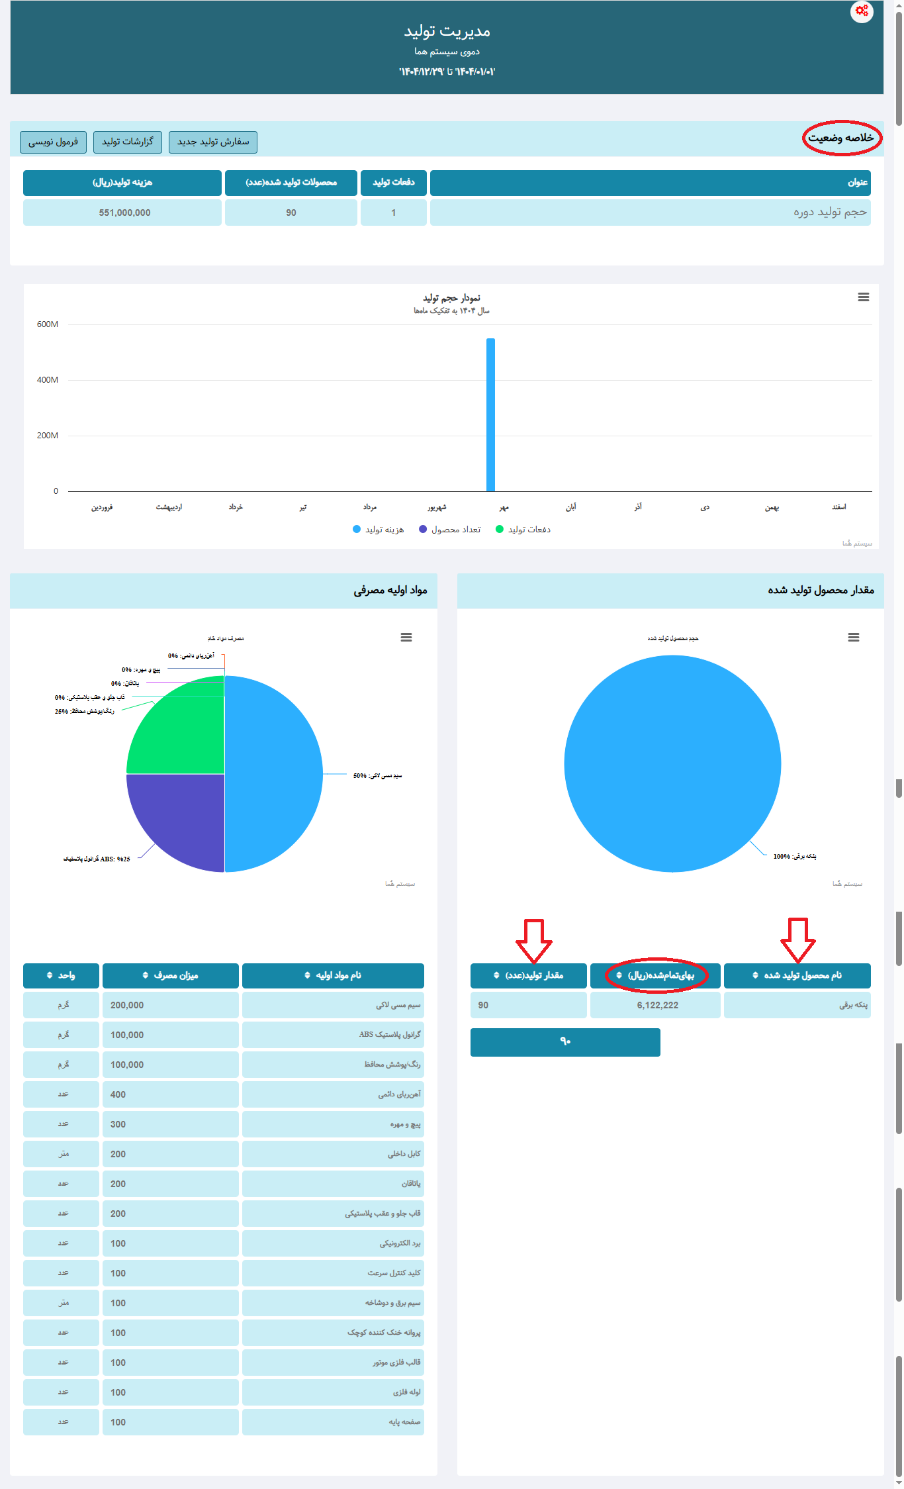This screenshot has height=1489, width=904.
Task: Open گزارشات تولید reports
Action: tap(128, 142)
